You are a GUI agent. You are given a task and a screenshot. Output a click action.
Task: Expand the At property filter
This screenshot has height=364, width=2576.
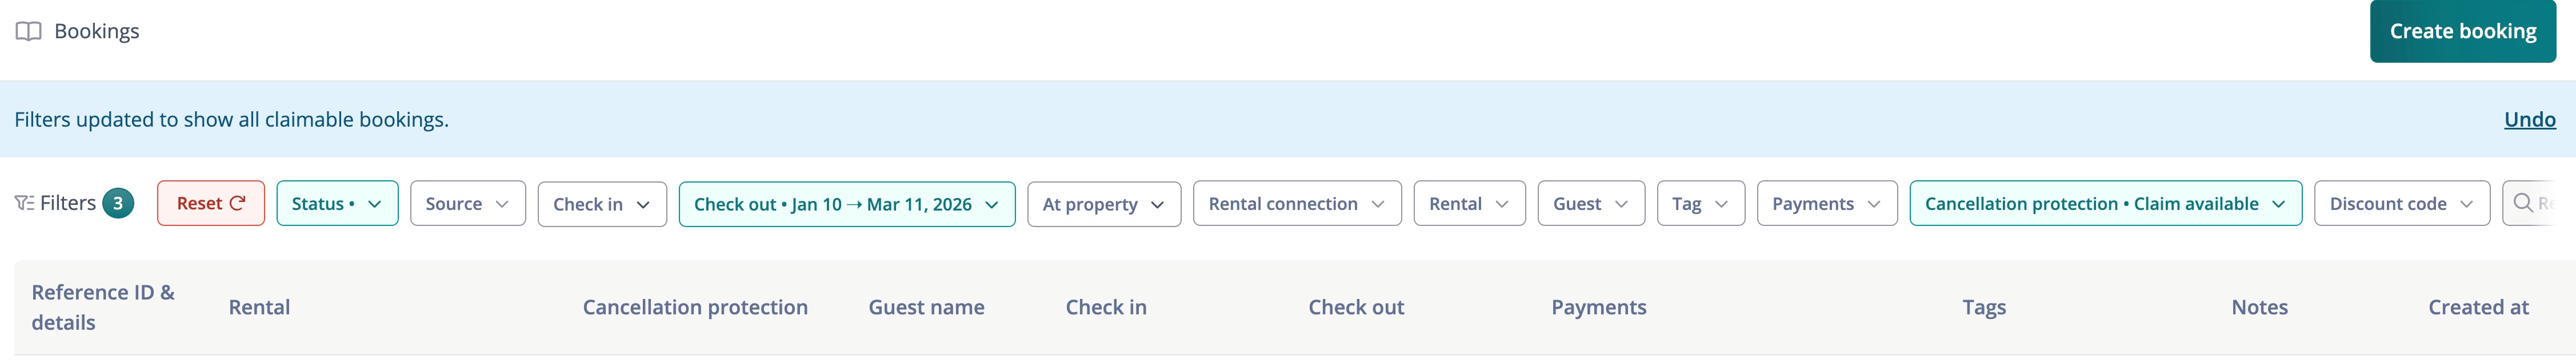tap(1103, 204)
